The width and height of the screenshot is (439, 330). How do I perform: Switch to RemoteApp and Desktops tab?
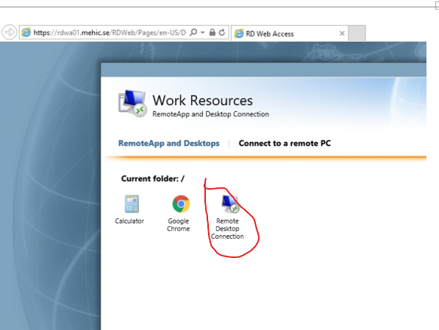pyautogui.click(x=169, y=143)
